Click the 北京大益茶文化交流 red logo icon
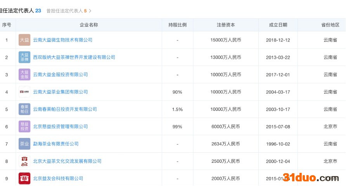The image size is (346, 186). pos(24,161)
